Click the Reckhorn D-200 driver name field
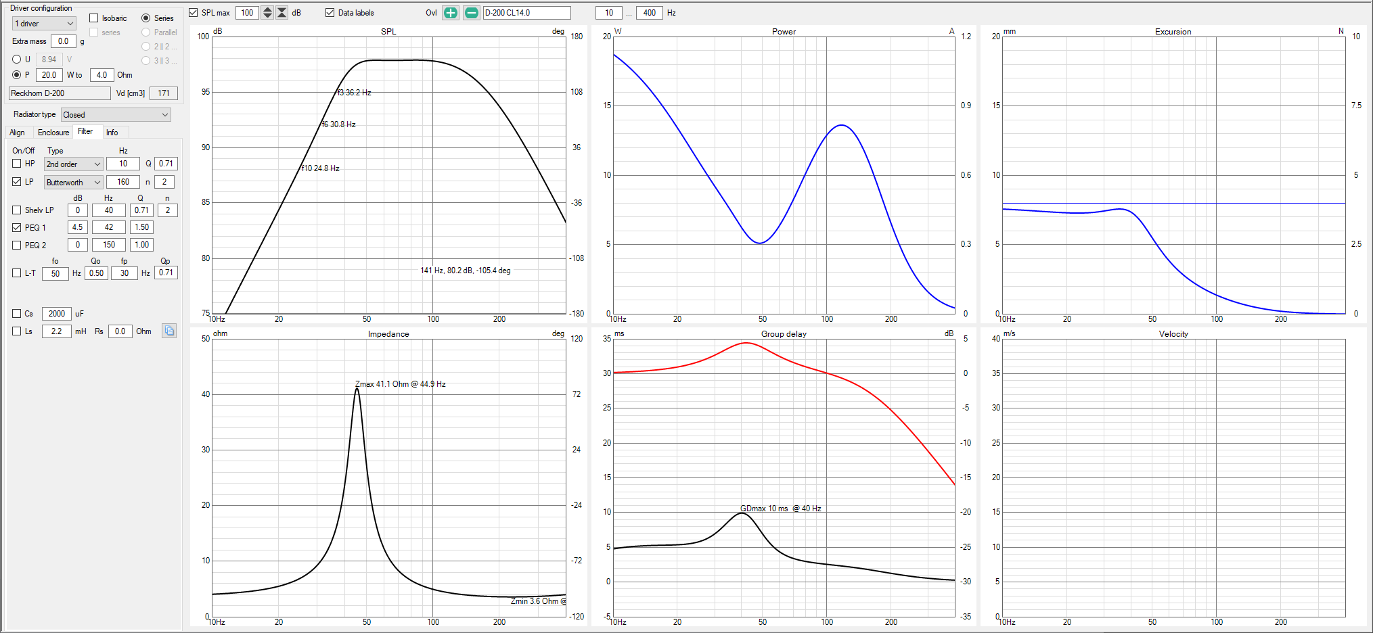This screenshot has width=1373, height=633. (60, 93)
